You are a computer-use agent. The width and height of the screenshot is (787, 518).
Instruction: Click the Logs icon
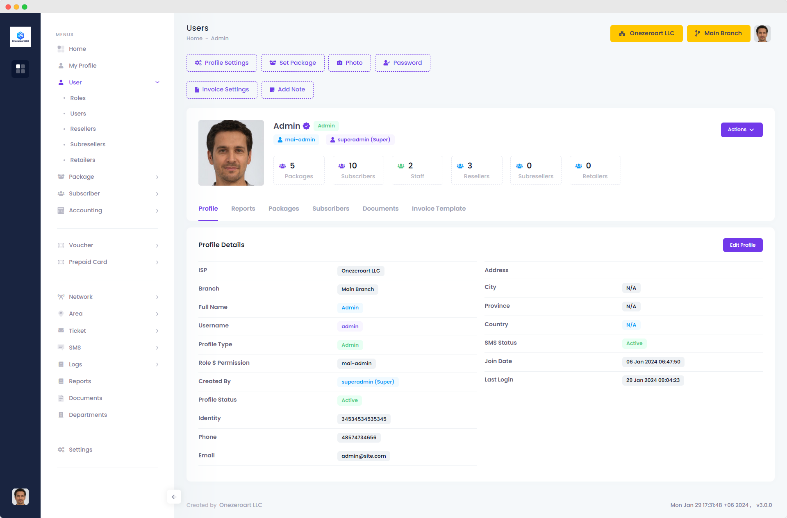pos(61,364)
